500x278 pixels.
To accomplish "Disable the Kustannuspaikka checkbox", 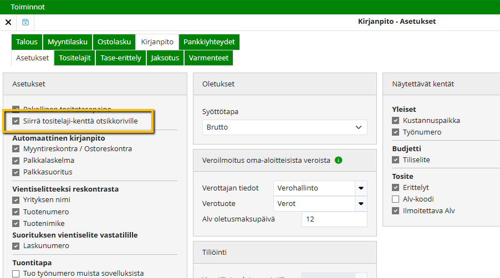I will point(396,121).
